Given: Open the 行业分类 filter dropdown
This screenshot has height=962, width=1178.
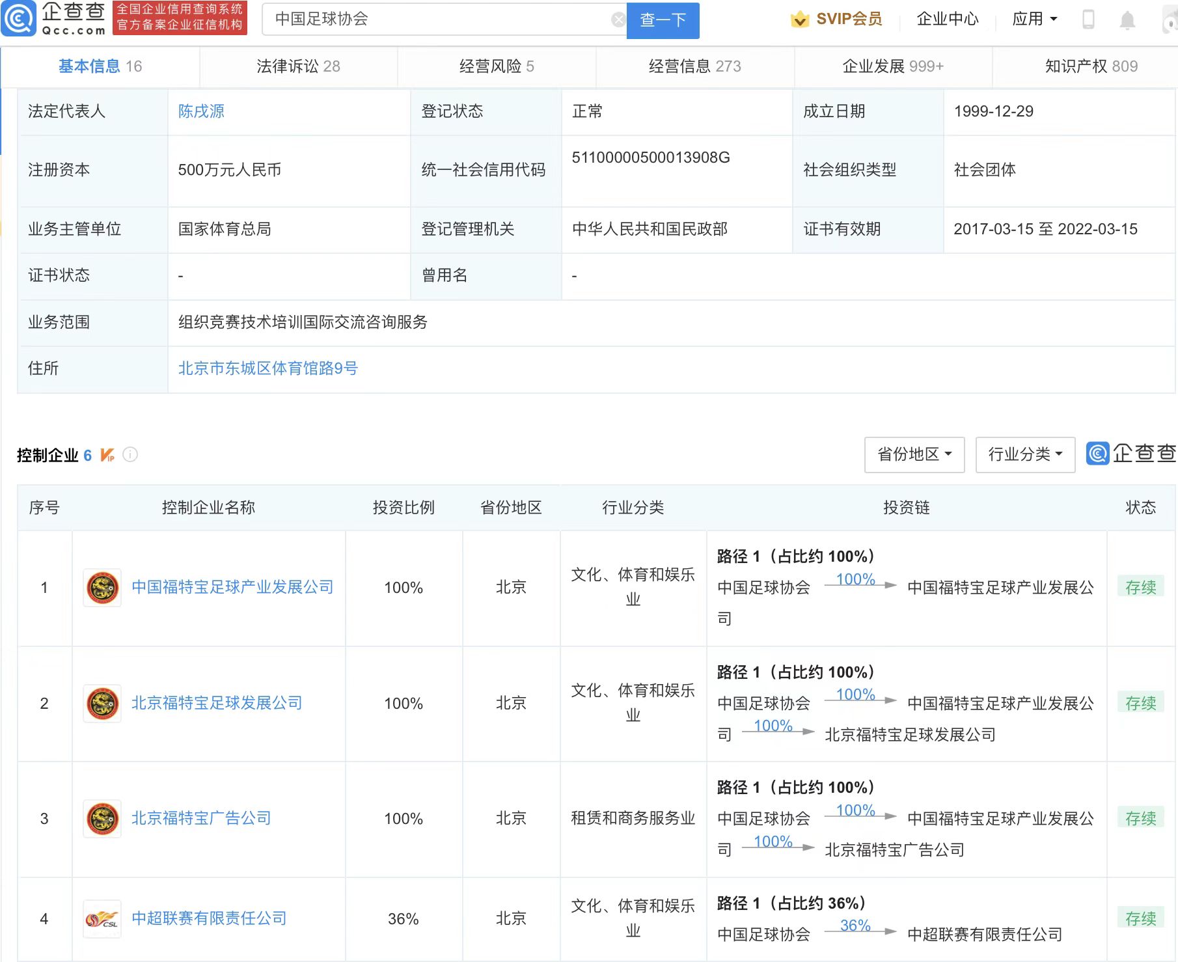Looking at the screenshot, I should 1025,454.
